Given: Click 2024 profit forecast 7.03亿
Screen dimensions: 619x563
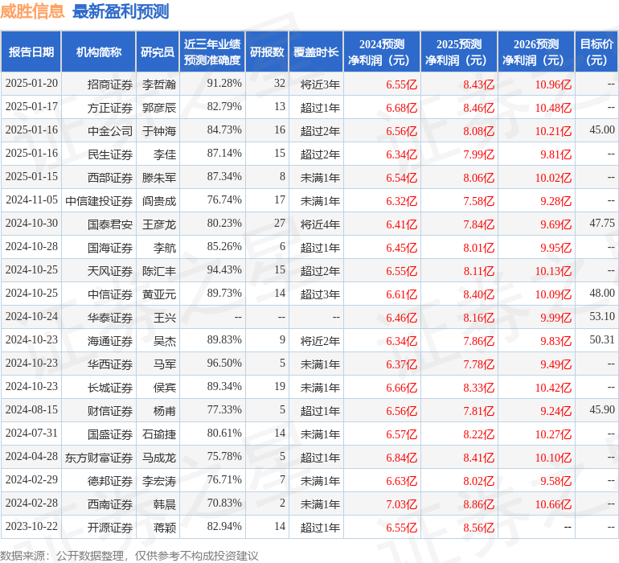Looking at the screenshot, I should (401, 504).
